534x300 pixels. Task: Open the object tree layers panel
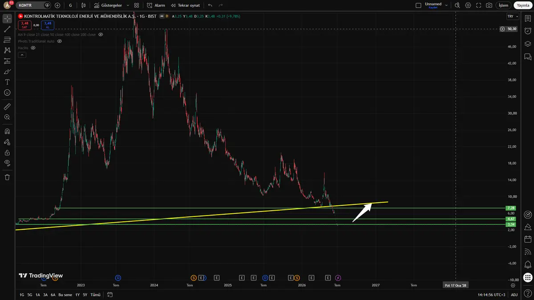point(528,44)
